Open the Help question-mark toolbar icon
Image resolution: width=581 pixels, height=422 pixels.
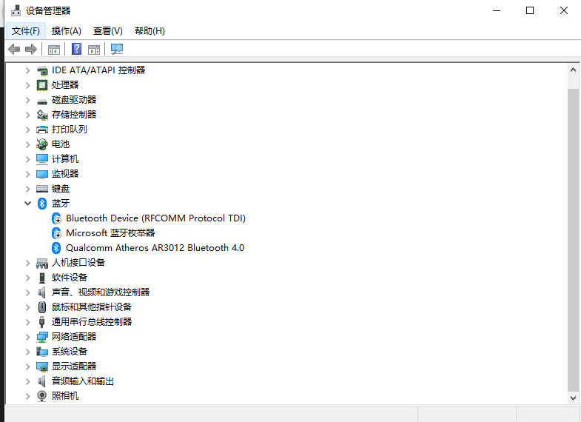(76, 49)
